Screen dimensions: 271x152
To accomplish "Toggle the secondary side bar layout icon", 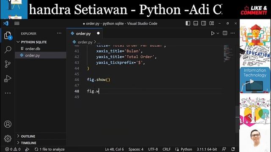I will [204, 23].
